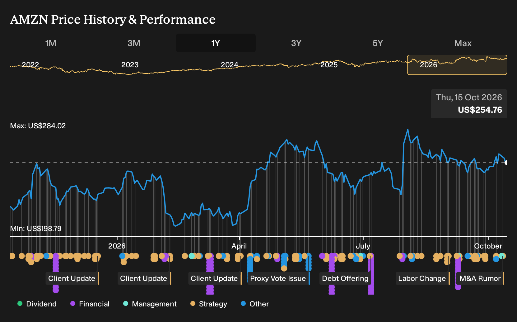The width and height of the screenshot is (517, 322).
Task: Click the Thu, 15 Oct 2026 date
Action: [469, 97]
